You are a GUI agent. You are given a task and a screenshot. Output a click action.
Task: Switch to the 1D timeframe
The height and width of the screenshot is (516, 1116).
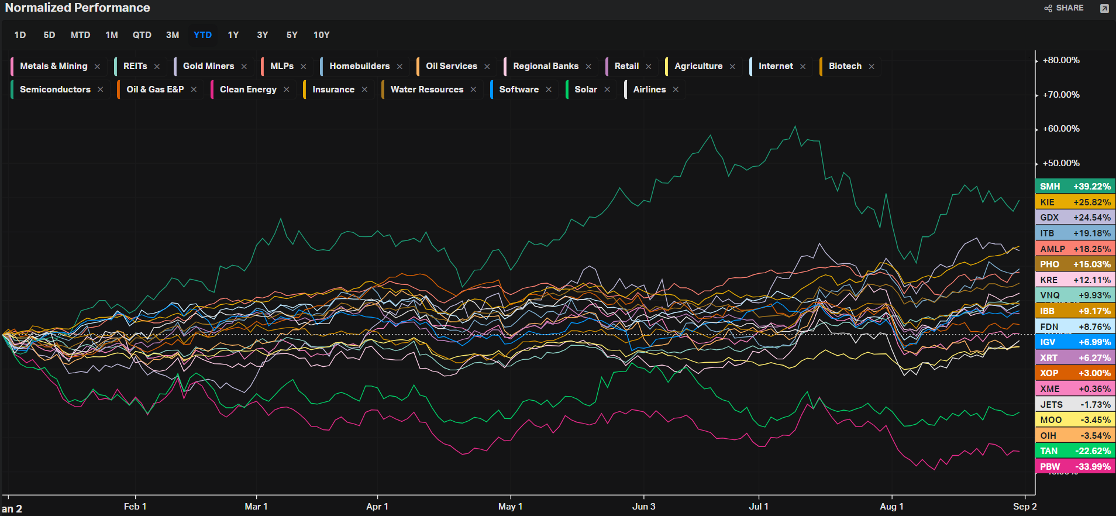point(20,35)
